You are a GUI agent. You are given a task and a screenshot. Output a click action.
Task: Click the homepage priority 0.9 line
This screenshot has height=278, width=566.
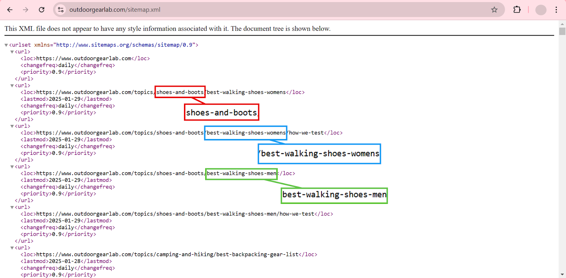coord(58,72)
